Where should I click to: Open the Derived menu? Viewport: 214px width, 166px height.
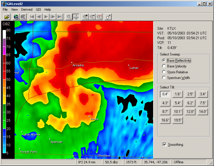(27, 10)
